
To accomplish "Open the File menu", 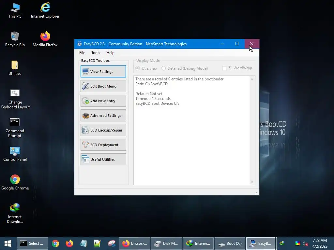I will pyautogui.click(x=82, y=53).
